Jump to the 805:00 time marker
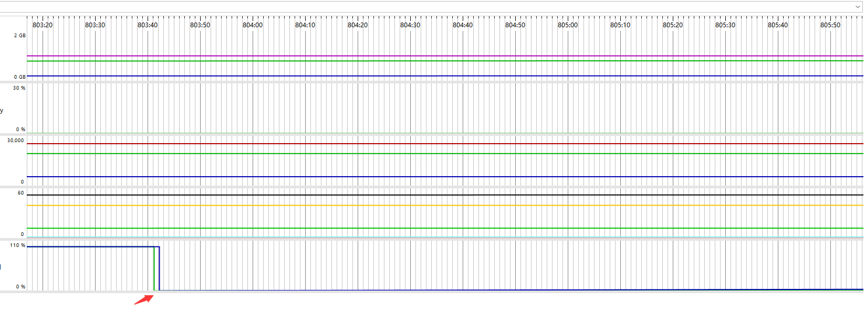Screen dimensions: 865x312 (x=568, y=25)
